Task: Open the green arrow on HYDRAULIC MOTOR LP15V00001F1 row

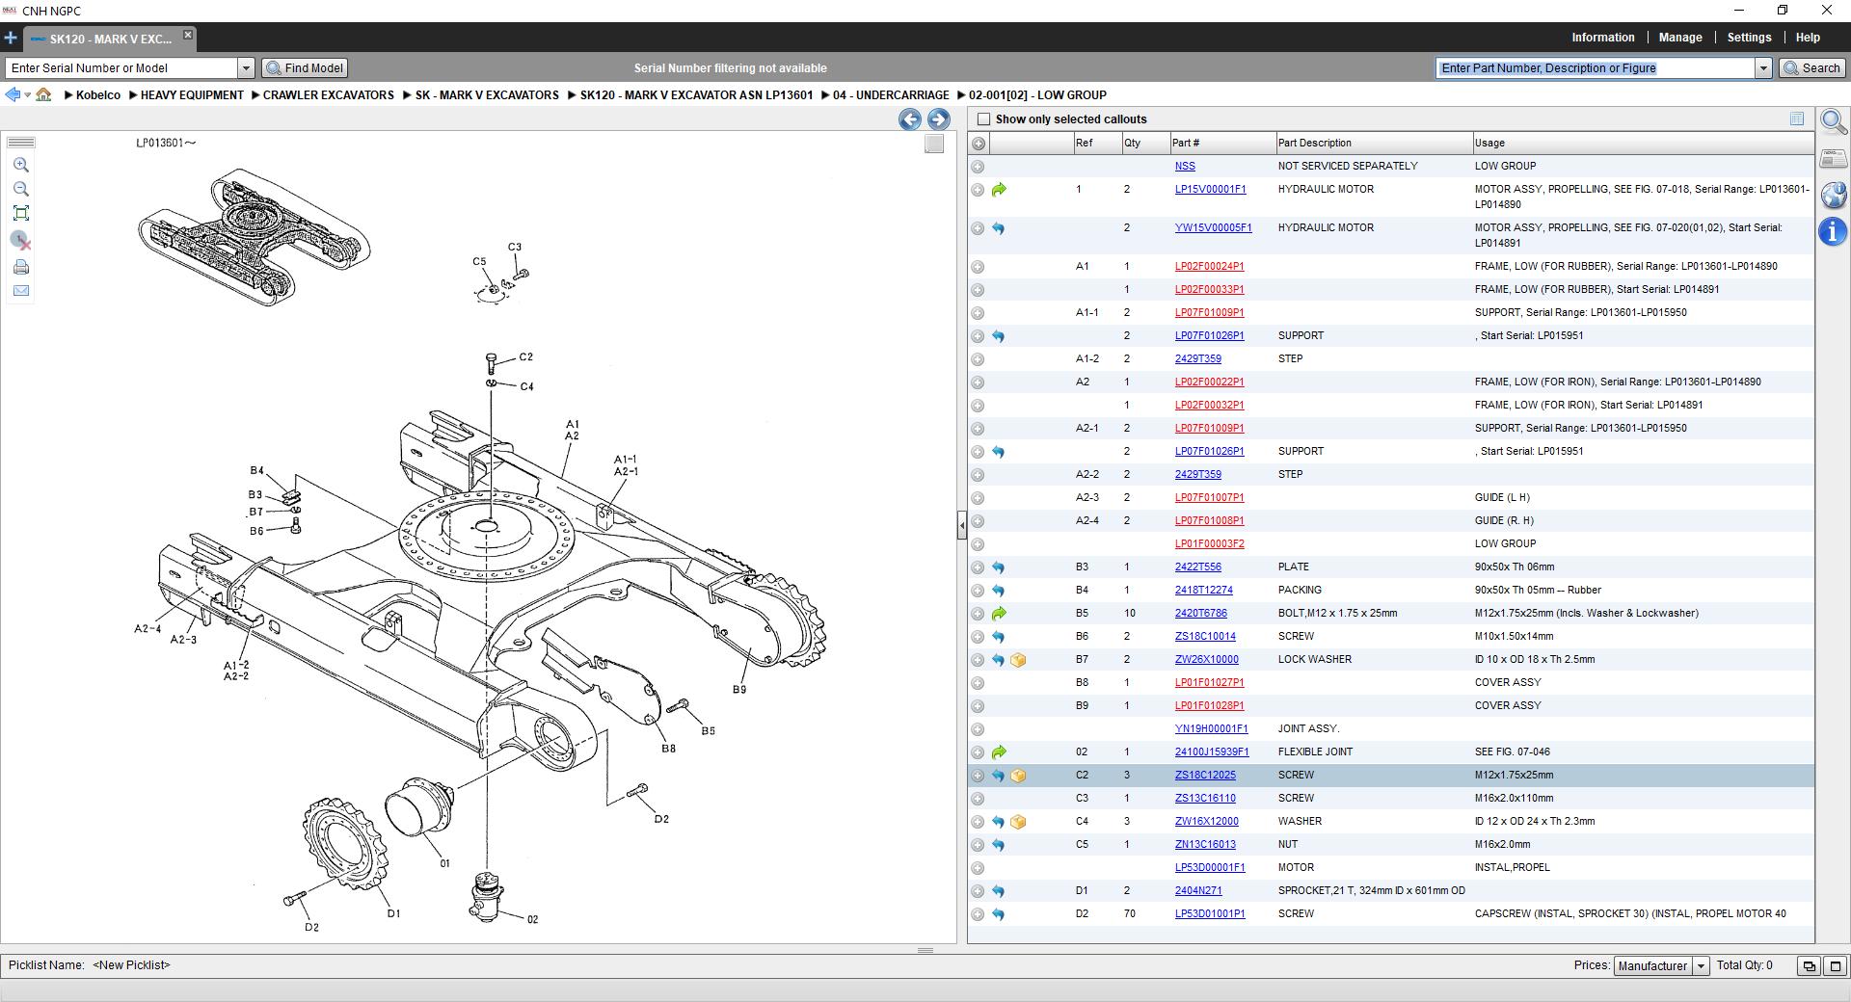Action: [x=999, y=190]
